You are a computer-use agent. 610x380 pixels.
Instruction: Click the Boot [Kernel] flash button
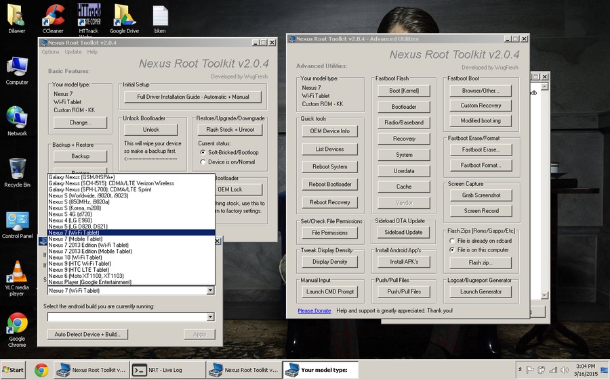404,91
